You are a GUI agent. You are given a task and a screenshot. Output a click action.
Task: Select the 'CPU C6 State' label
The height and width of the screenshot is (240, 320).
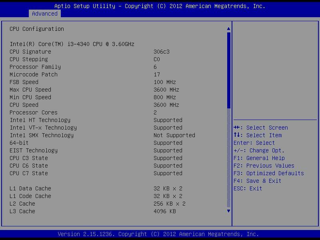click(29, 166)
